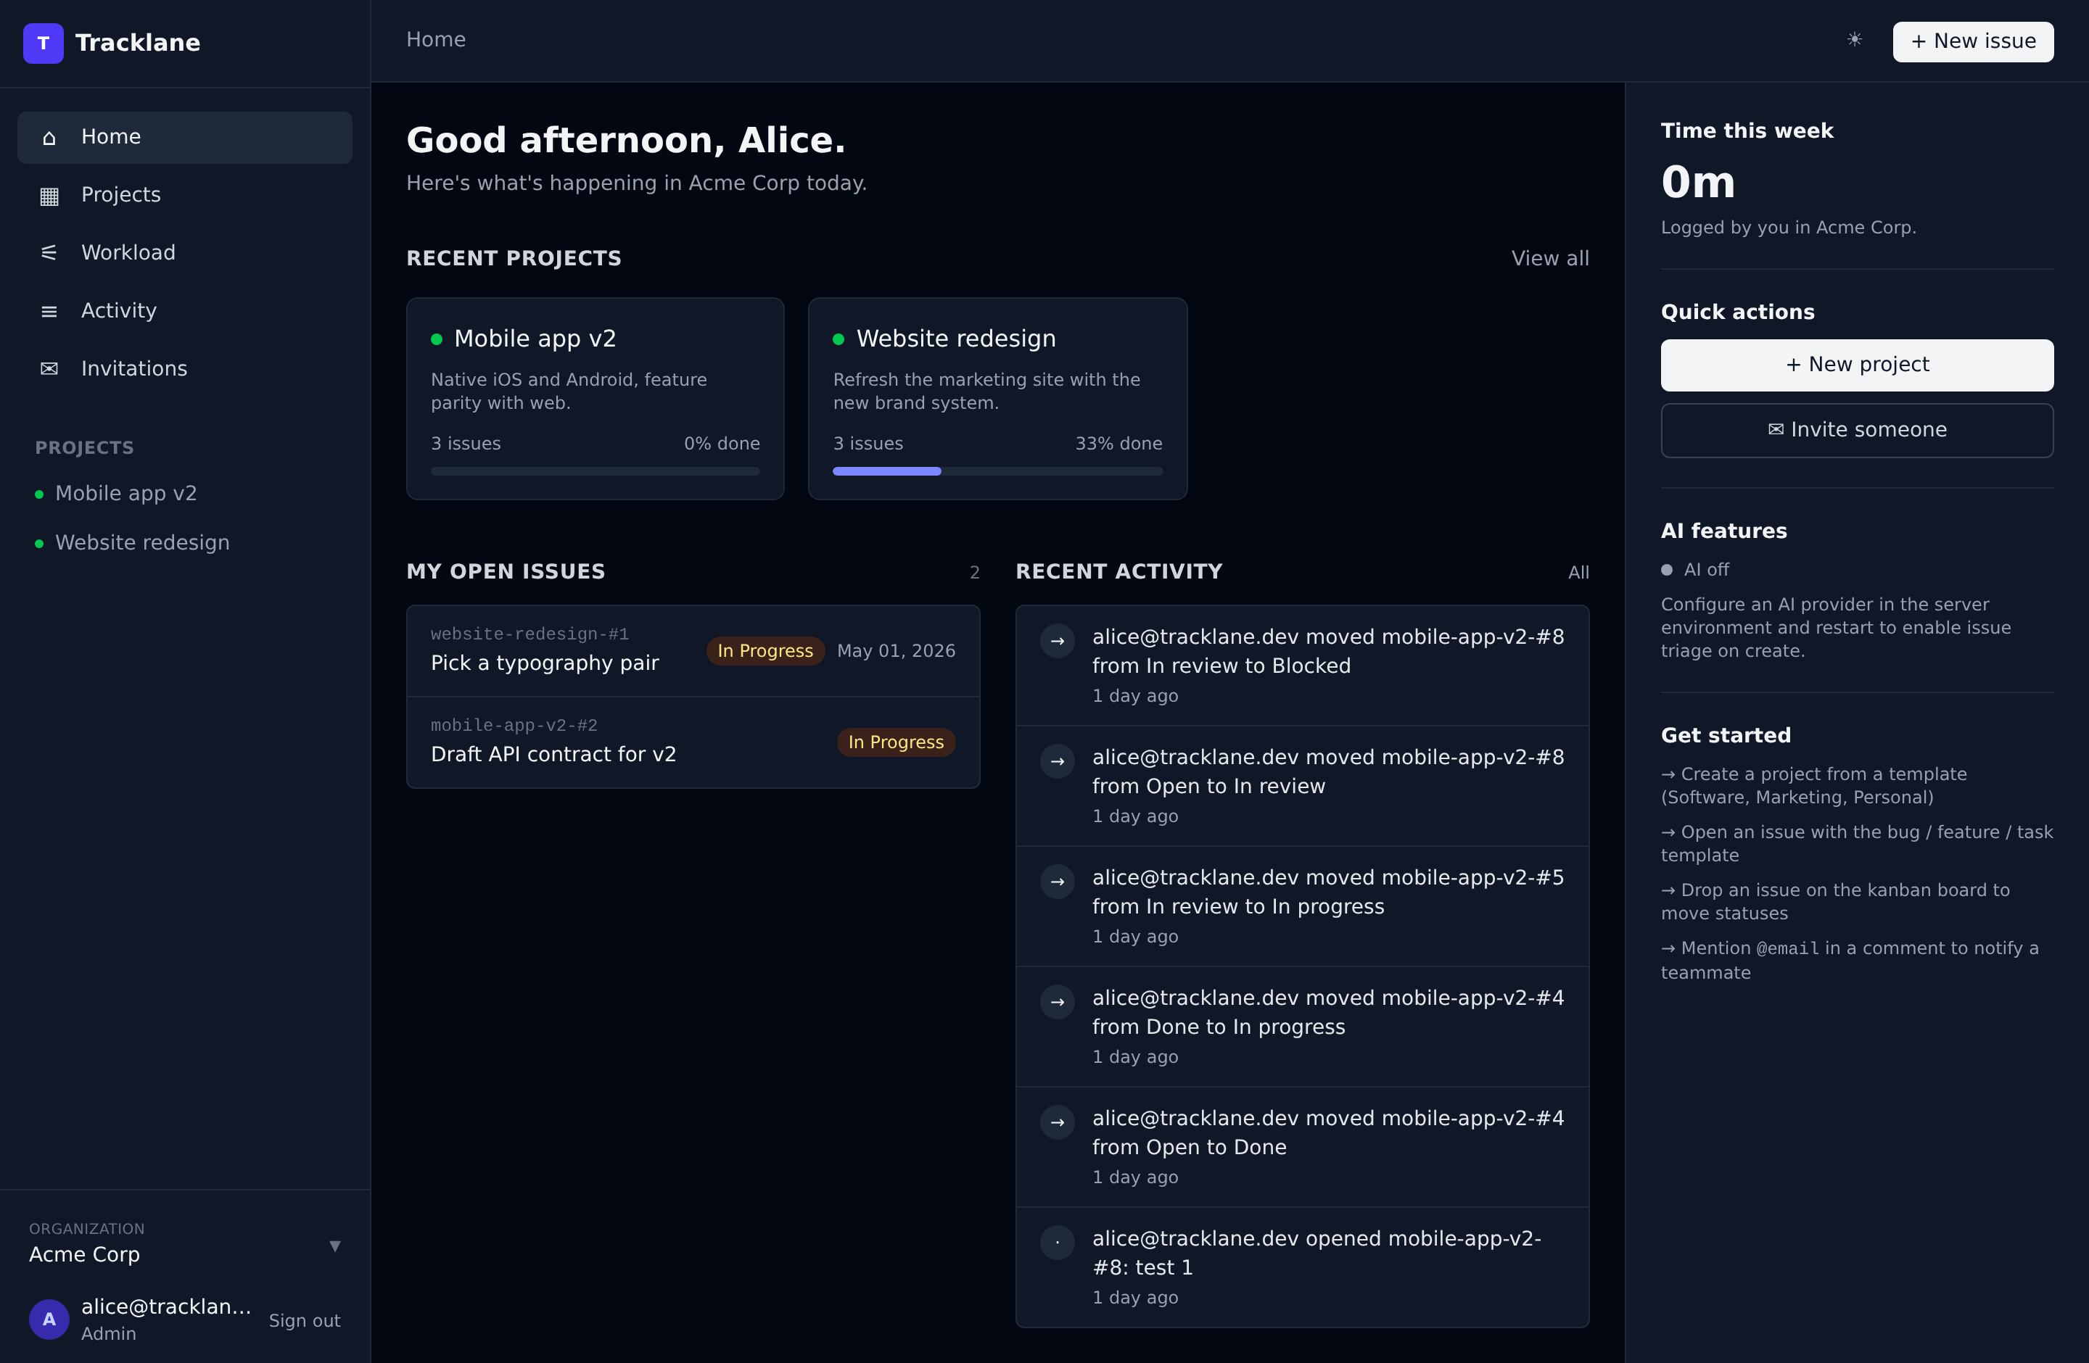Click activity text #5 to In progress

click(x=1328, y=892)
